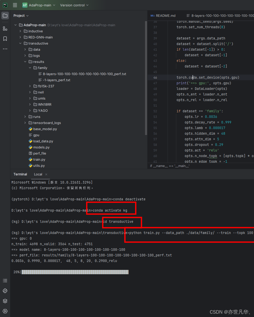
Task: Click the AP project badge icon
Action: [x=25, y=5]
